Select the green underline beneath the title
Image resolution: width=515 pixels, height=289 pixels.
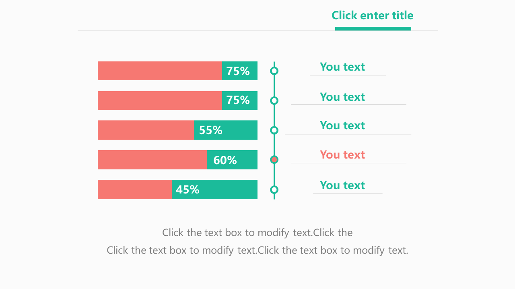click(373, 28)
